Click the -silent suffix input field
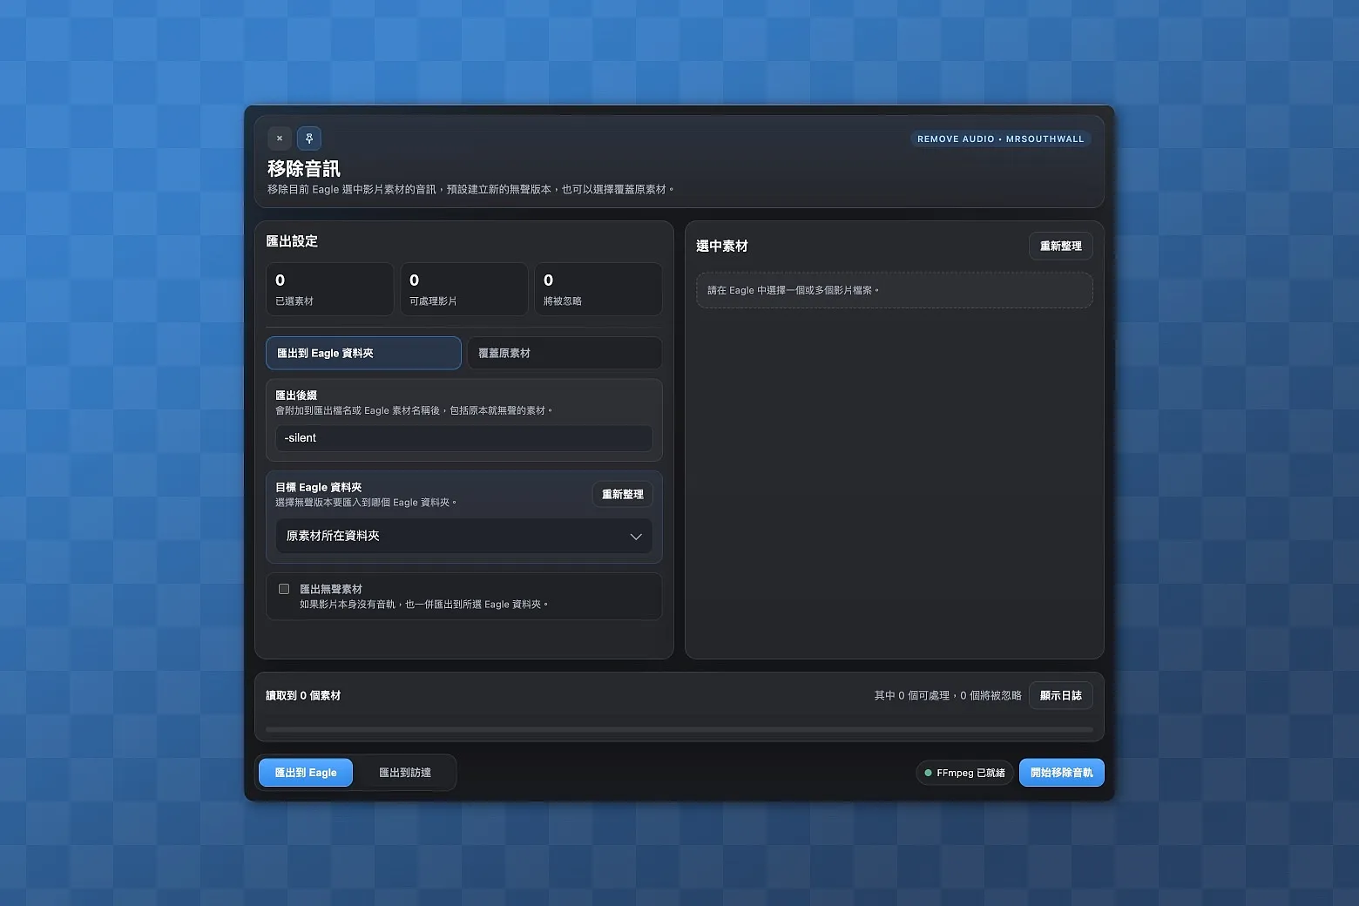Screen dimensions: 1359x906 [x=463, y=438]
